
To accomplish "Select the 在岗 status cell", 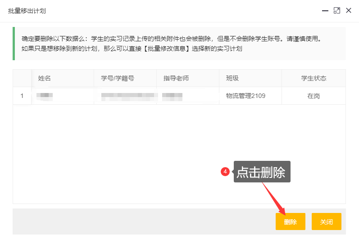I will pos(314,96).
